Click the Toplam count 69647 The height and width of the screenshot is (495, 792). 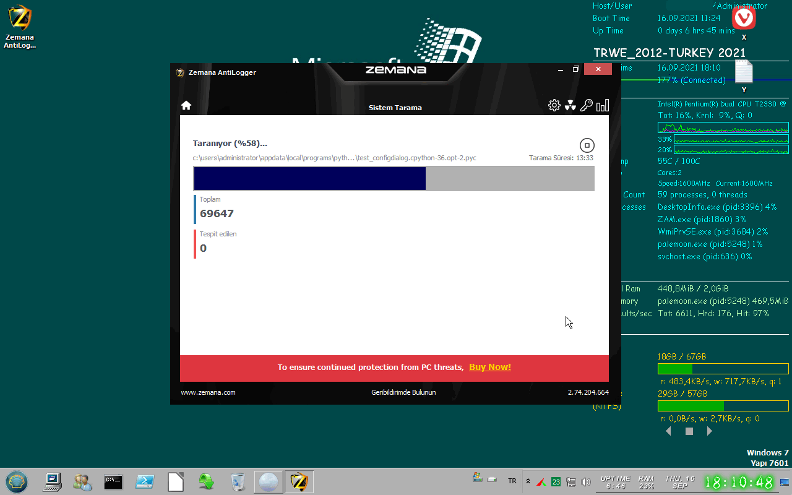point(217,213)
